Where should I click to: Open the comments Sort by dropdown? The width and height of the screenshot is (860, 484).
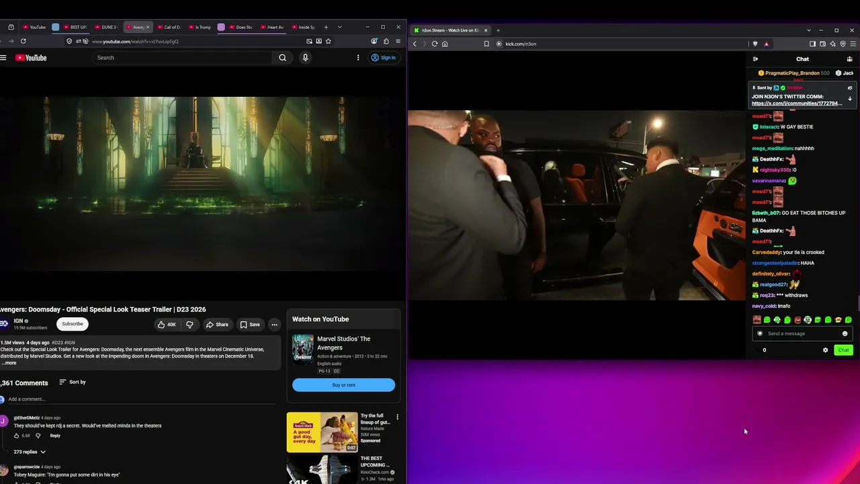click(x=73, y=382)
